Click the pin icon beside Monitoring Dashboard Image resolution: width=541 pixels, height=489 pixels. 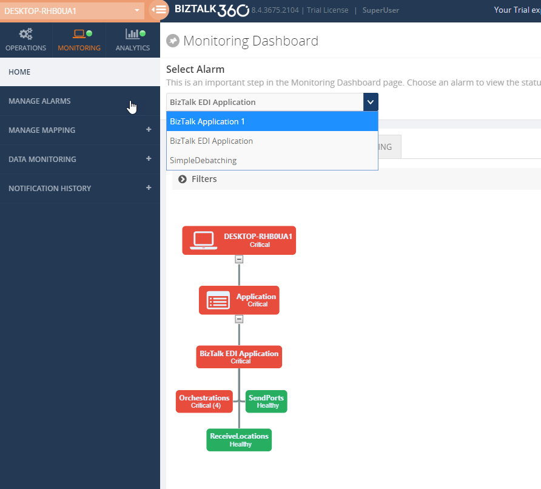173,41
